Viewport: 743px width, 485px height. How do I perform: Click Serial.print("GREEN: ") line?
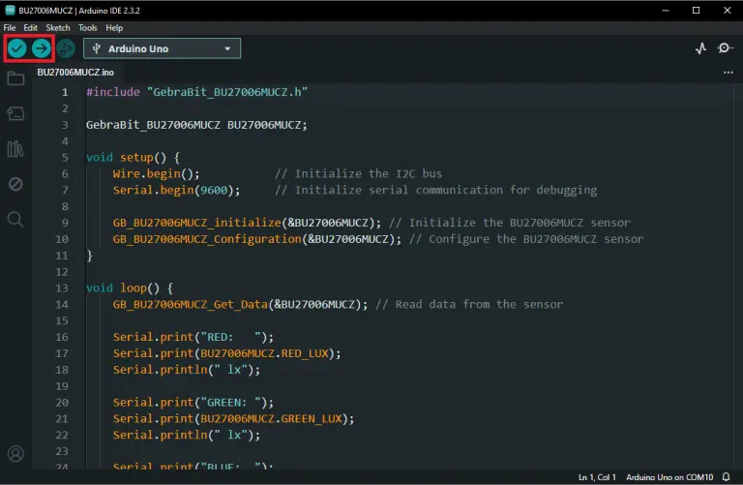coord(193,403)
